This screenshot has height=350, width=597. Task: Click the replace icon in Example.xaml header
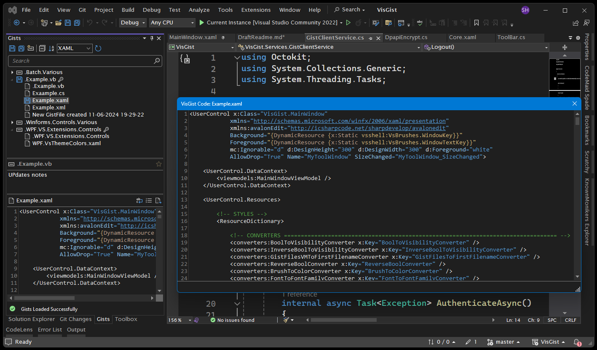(x=139, y=201)
